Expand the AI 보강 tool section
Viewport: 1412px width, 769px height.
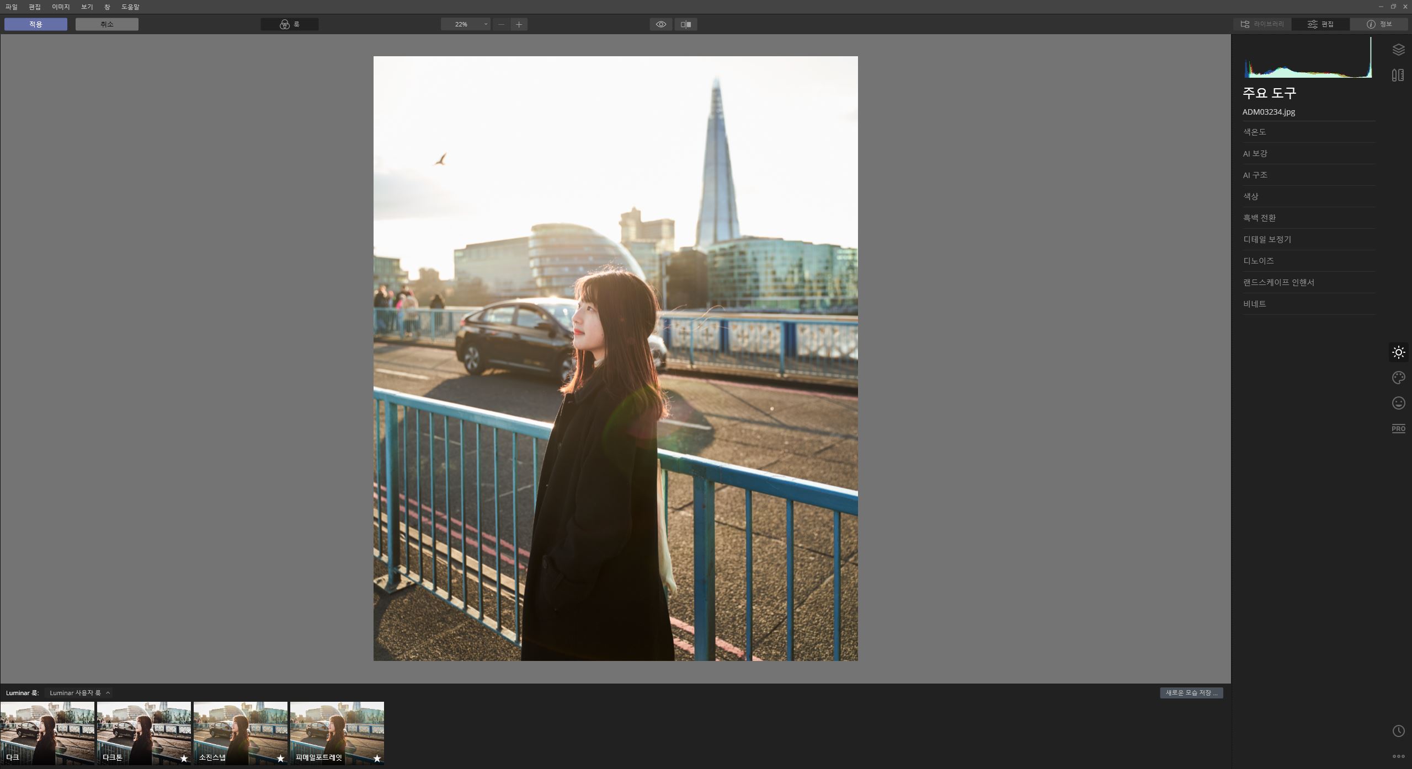1255,153
